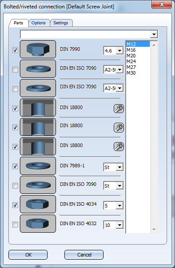Click the DIN 7989-1 label text

tap(72, 166)
